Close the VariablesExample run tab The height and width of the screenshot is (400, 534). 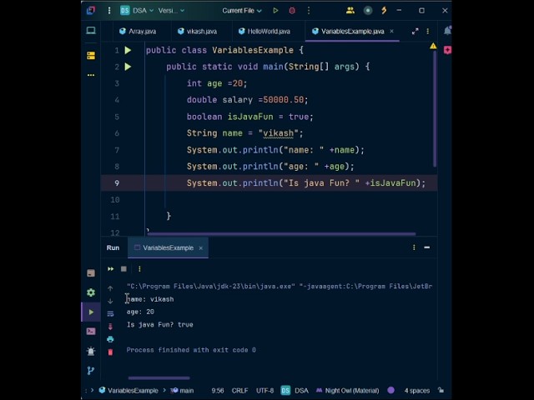coord(201,248)
